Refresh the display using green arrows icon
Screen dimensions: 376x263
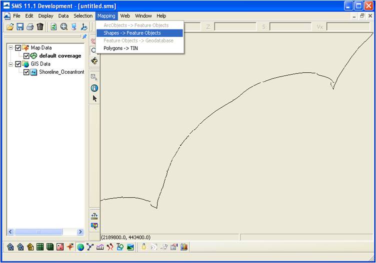click(53, 27)
